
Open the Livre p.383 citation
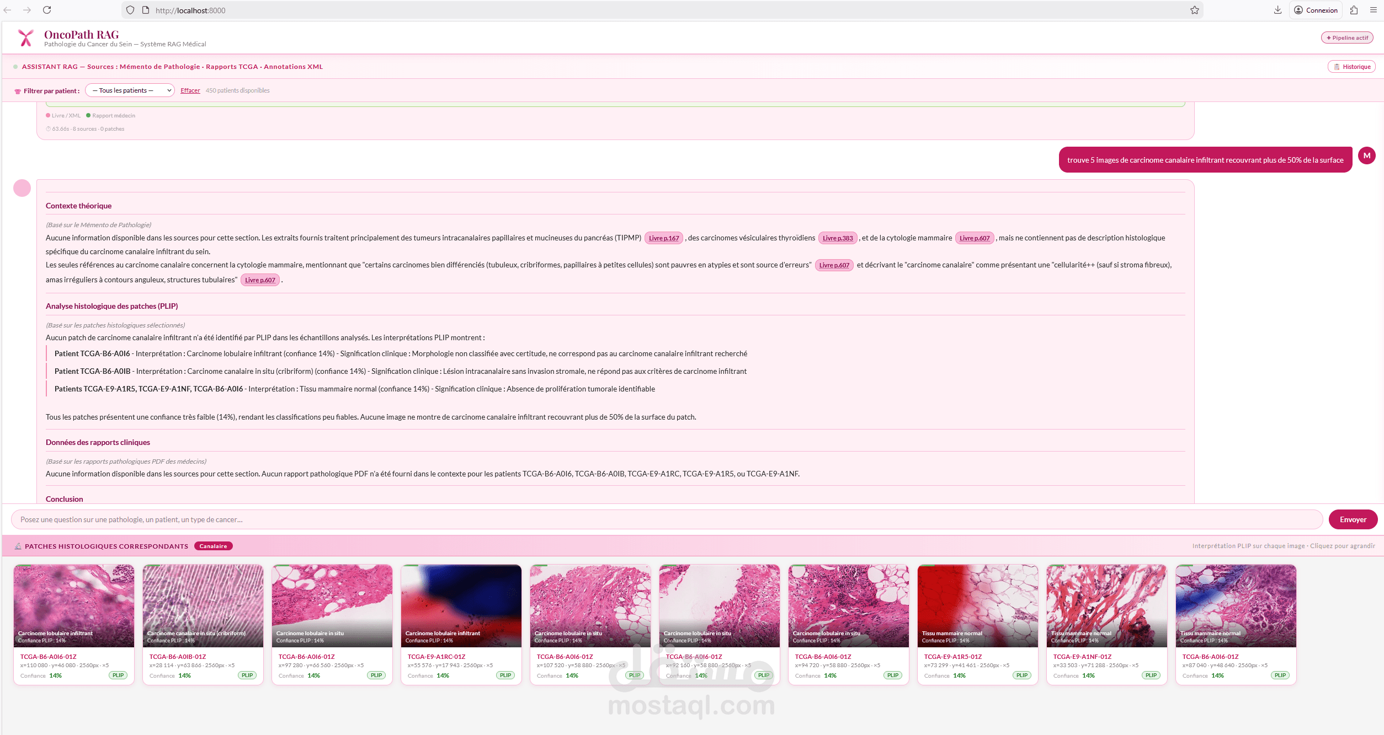pos(837,238)
